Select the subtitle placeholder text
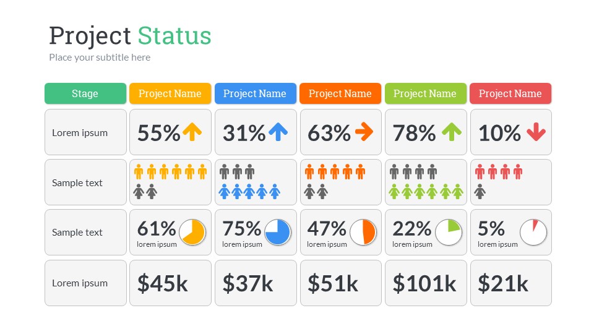 100,58
